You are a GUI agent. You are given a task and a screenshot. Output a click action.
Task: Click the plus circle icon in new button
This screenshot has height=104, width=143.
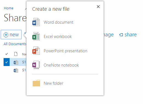(6, 35)
